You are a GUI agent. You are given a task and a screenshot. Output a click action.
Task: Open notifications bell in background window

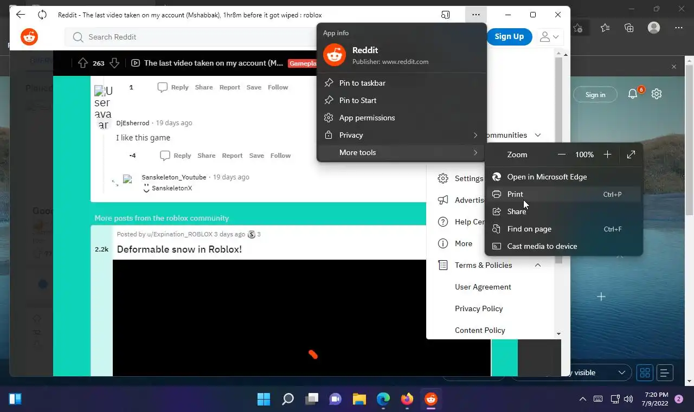point(633,94)
